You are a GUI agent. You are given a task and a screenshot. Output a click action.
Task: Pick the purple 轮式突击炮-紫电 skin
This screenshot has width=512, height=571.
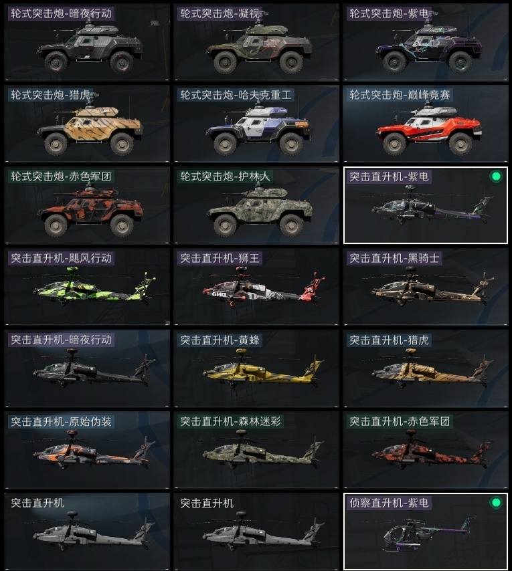click(426, 42)
